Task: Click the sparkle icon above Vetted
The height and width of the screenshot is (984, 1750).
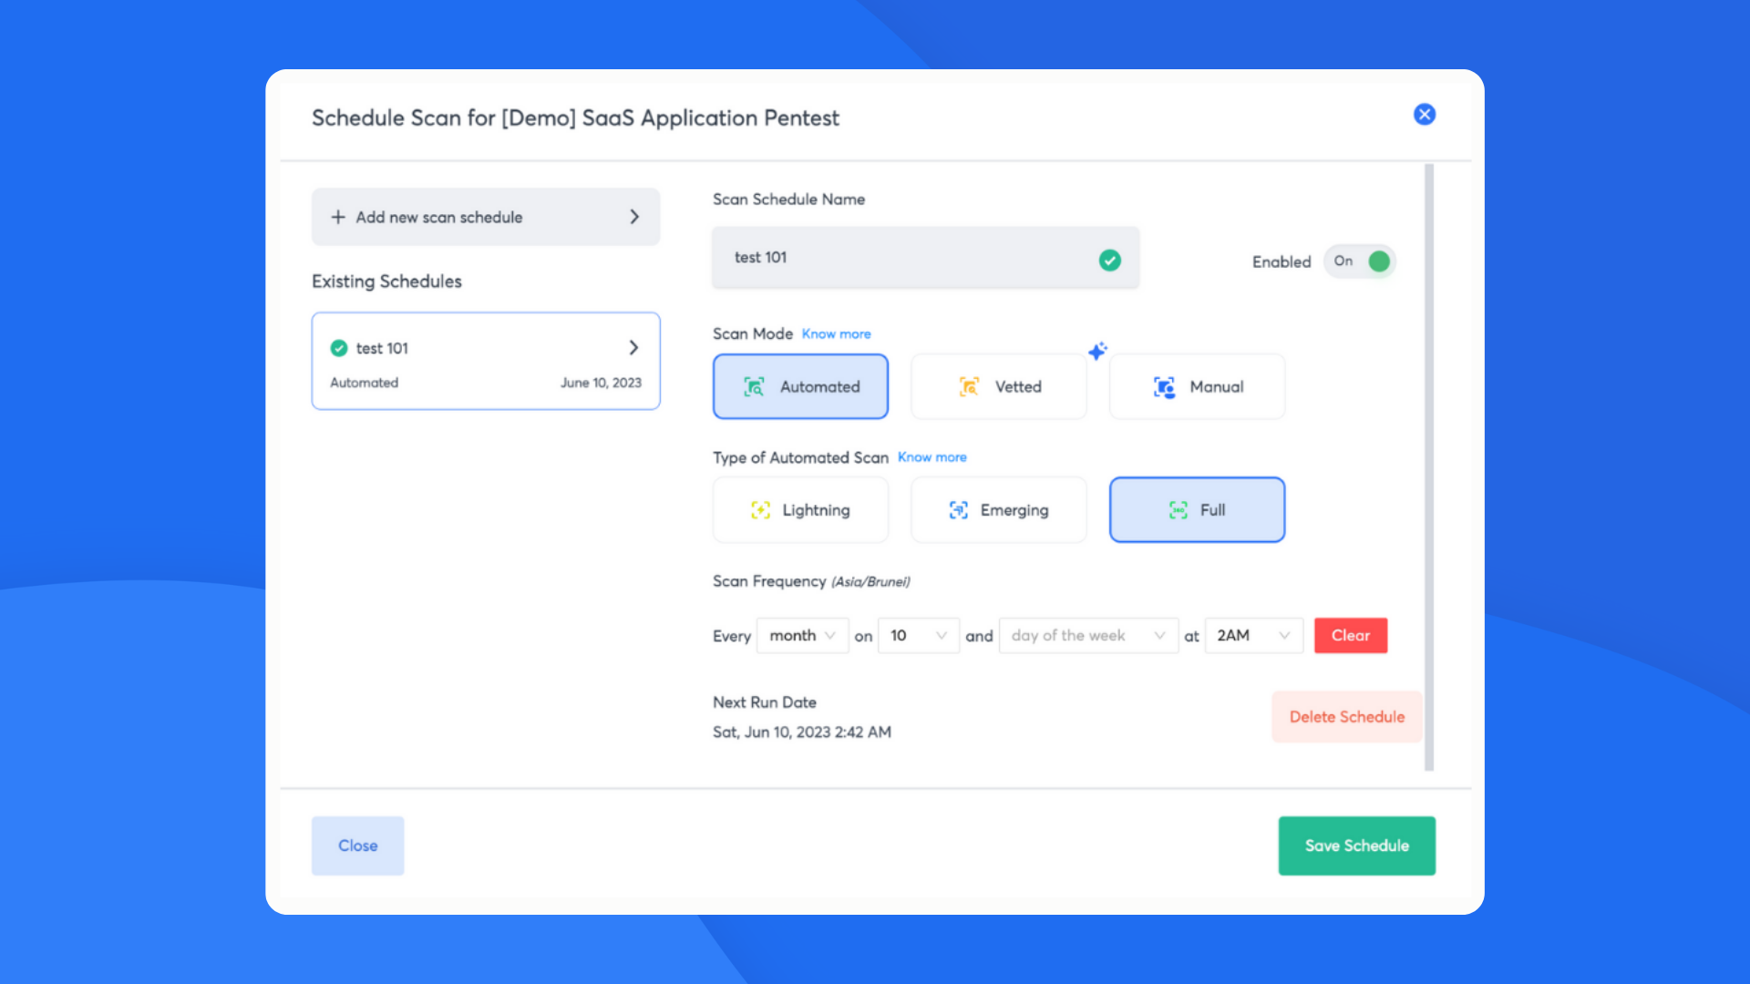Action: click(x=1097, y=351)
